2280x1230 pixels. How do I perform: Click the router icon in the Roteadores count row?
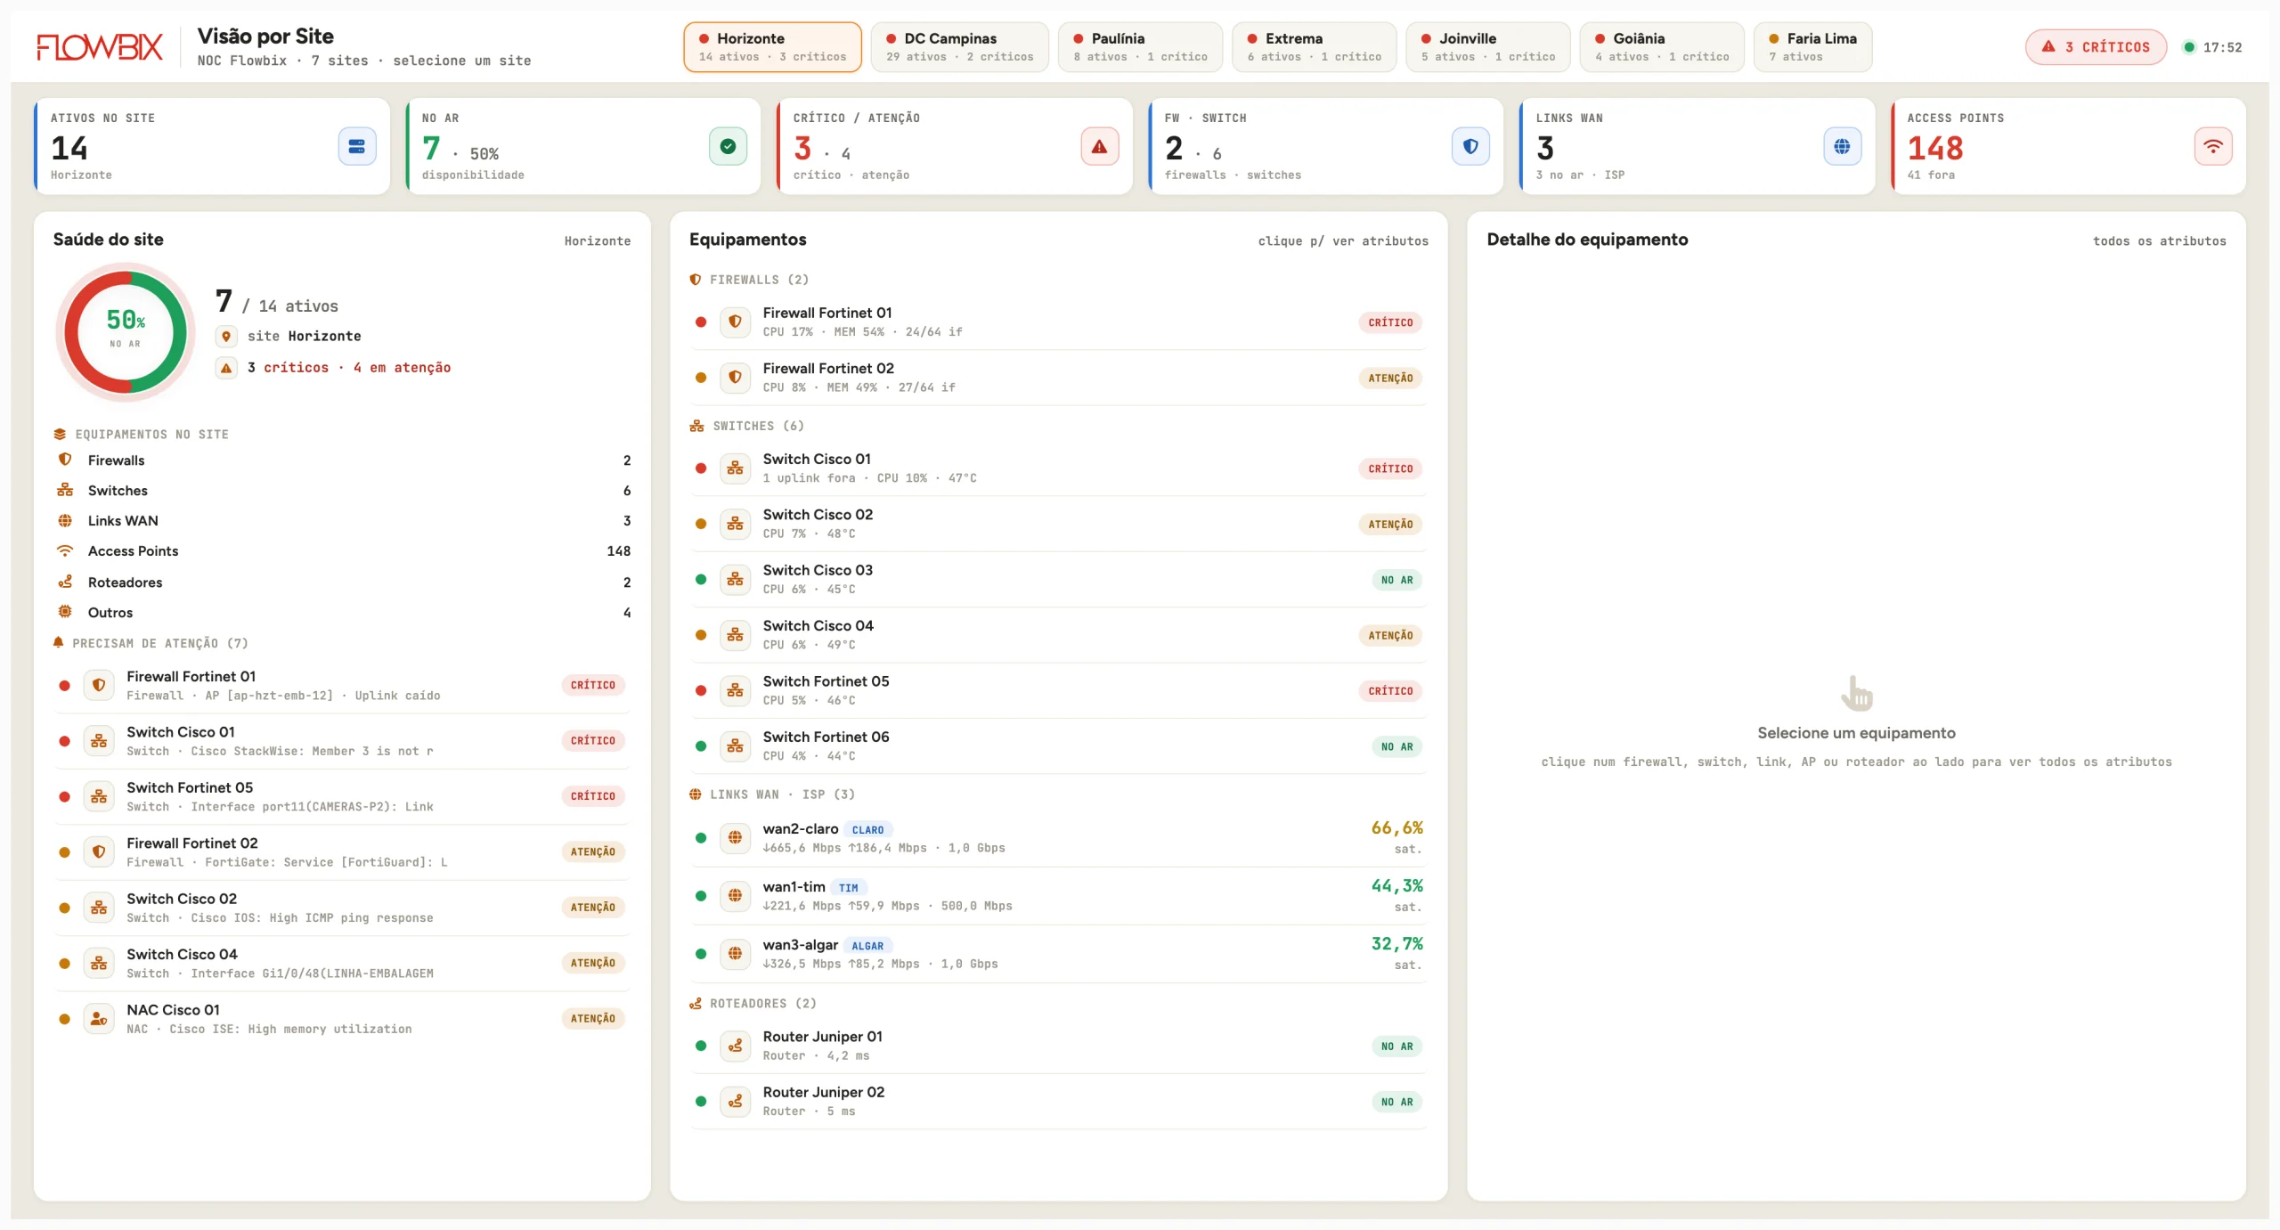coord(65,582)
